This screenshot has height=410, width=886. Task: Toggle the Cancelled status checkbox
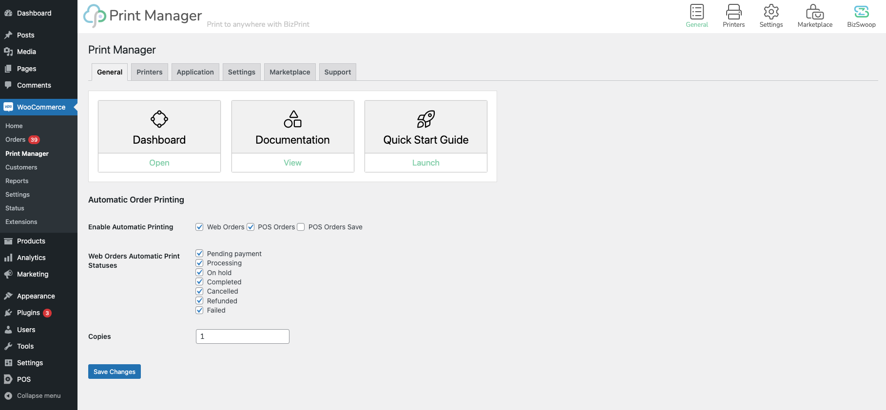point(199,291)
